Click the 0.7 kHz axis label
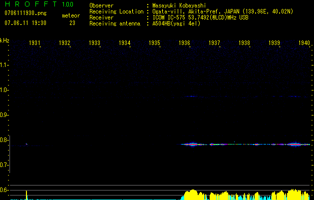Screen dimensions: 314x200 coord(4,165)
